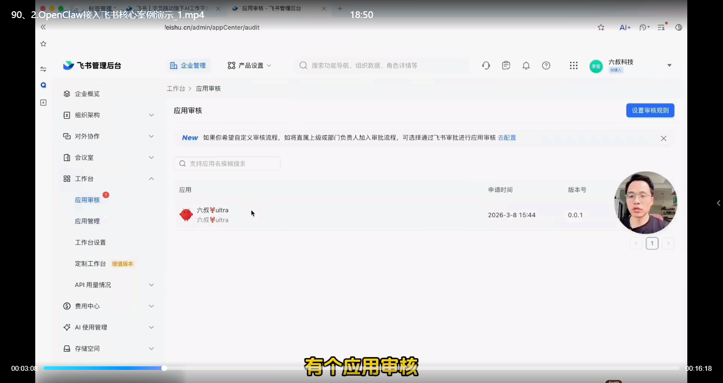723x383 pixels.
Task: Click the 企业概览 layers icon
Action: (x=67, y=94)
